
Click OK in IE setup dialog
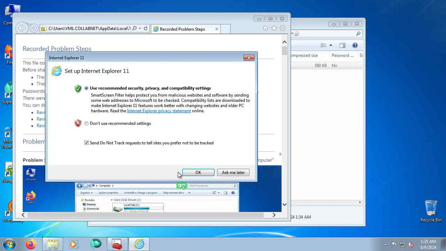(x=198, y=173)
